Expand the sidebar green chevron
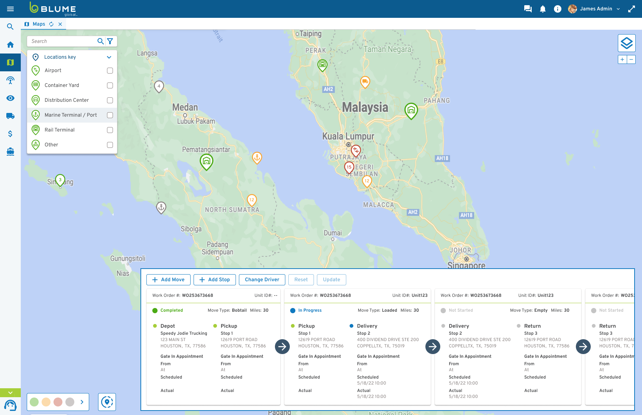The width and height of the screenshot is (642, 415). pyautogui.click(x=10, y=393)
